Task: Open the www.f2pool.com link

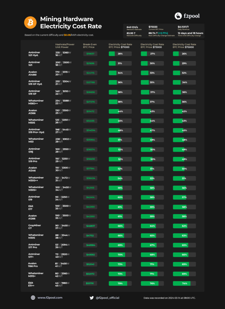Action: tap(50, 298)
